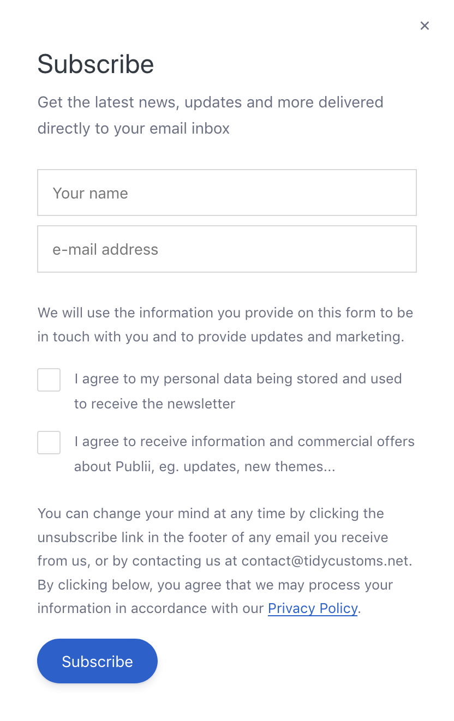Image resolution: width=454 pixels, height=721 pixels.
Task: Click the Your name input field
Action: [x=227, y=193]
